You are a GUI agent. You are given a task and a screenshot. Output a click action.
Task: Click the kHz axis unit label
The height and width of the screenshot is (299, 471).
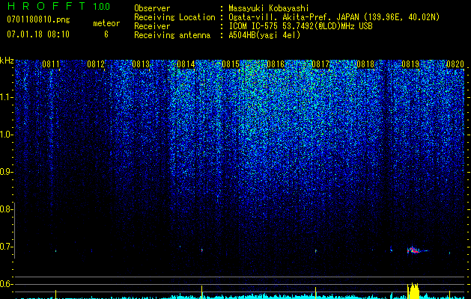[7, 61]
